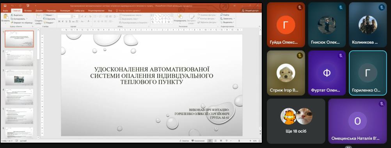This screenshot has height=148, width=391.
Task: Select the oval shape in shapes gallery
Action: pyautogui.click(x=165, y=16)
